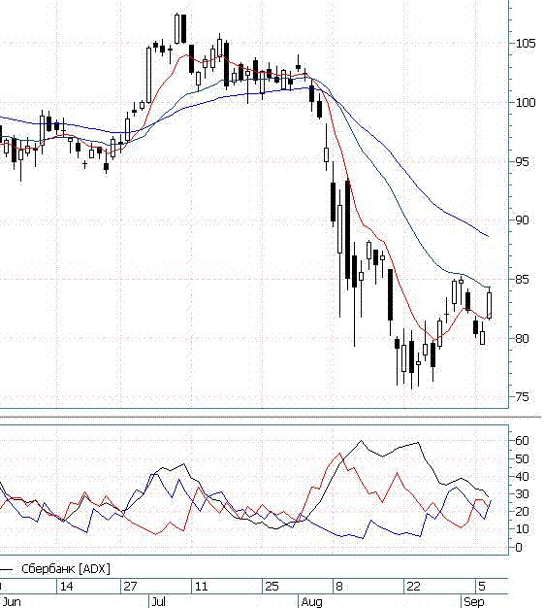Screen dimensions: 544x608
Task: Click date marker 22 on the time axis
Action: (x=413, y=586)
